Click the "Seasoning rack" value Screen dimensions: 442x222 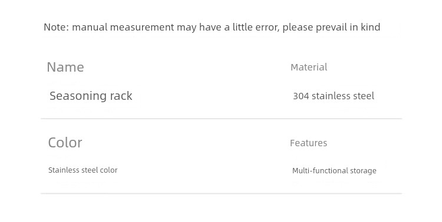91,96
